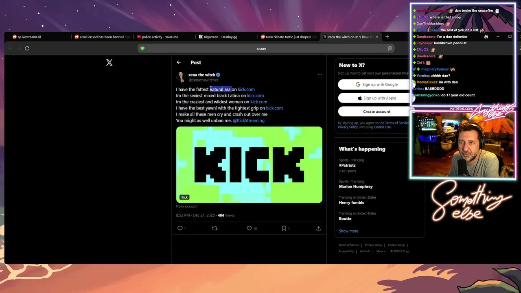Open the Marlon Humphrey trending topic
The width and height of the screenshot is (521, 293).
[x=356, y=187]
